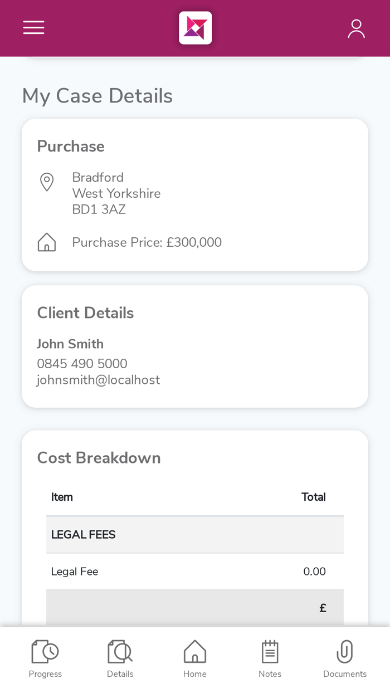Click the house icon next to Purchase Price

click(x=47, y=241)
